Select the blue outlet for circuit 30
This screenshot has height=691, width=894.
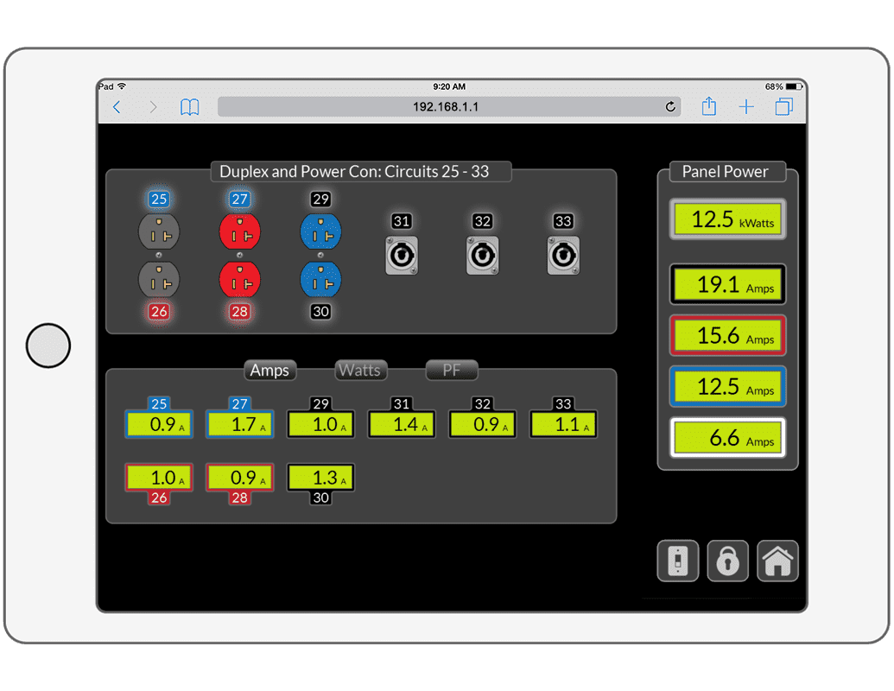(x=320, y=279)
